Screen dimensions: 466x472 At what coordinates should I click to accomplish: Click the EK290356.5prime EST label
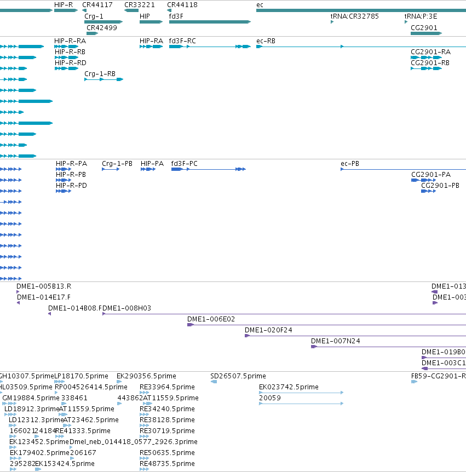pos(146,376)
